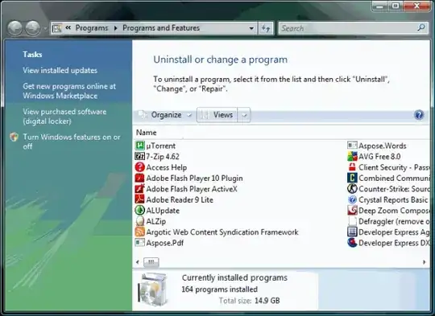Image resolution: width=435 pixels, height=316 pixels.
Task: Sort by the Name column header
Action: tap(146, 133)
